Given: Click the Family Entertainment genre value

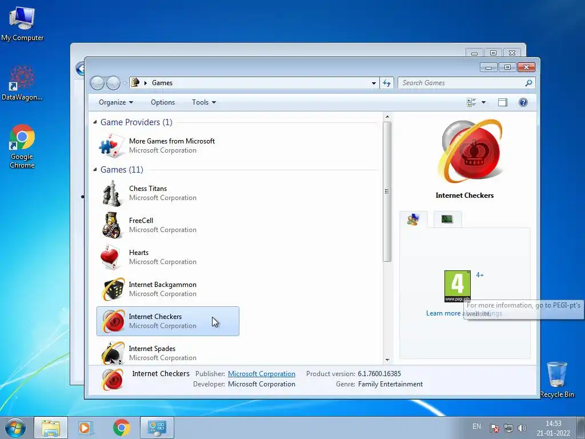Looking at the screenshot, I should click(x=390, y=384).
